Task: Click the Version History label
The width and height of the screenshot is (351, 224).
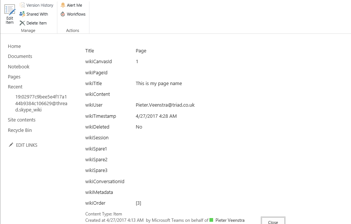Action: pos(40,5)
